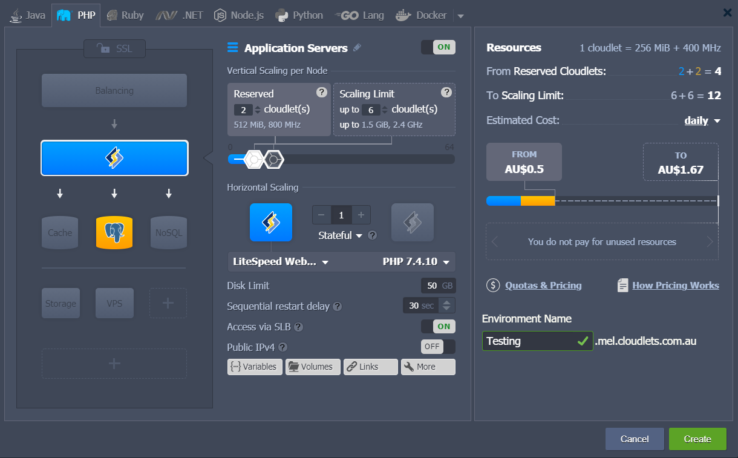Select the Python tab
738x458 pixels.
click(x=299, y=15)
